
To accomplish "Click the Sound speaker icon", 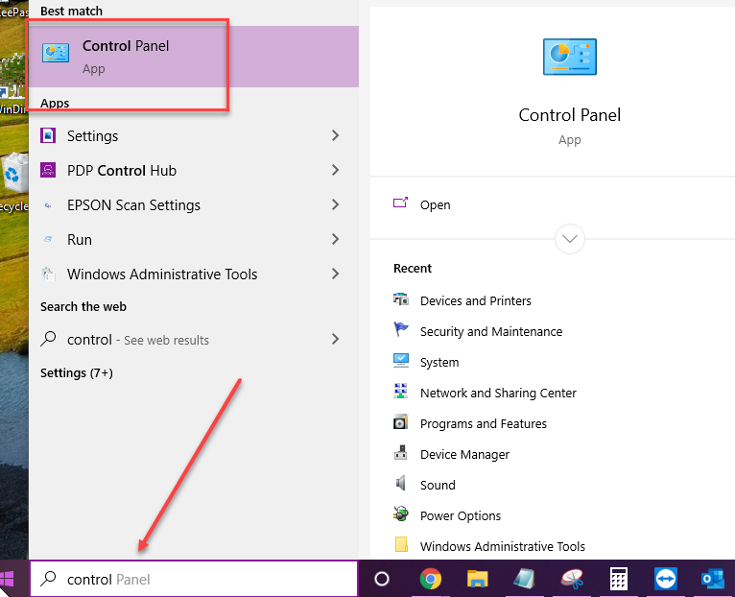I will [401, 483].
